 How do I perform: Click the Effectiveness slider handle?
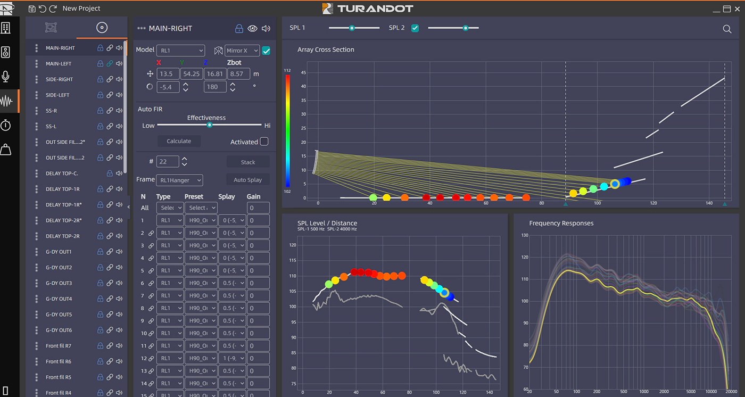[x=210, y=125]
